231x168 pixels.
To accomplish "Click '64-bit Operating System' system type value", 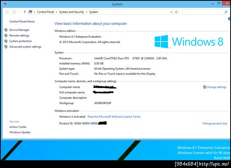I will point(122,69).
